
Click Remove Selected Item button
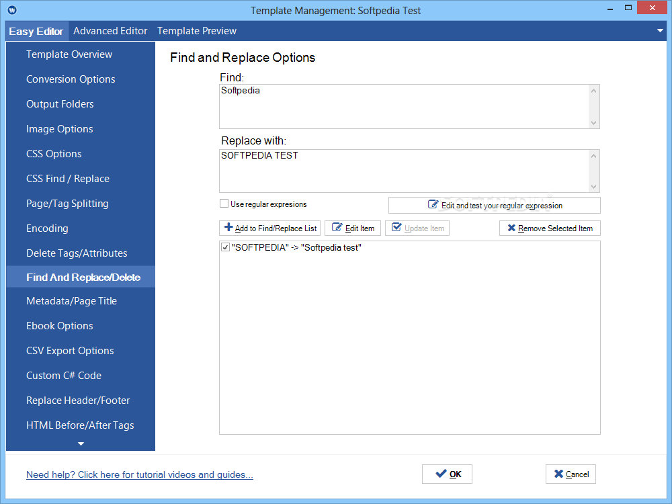pos(550,228)
